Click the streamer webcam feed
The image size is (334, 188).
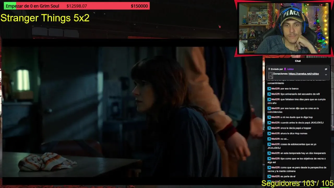pyautogui.click(x=284, y=28)
